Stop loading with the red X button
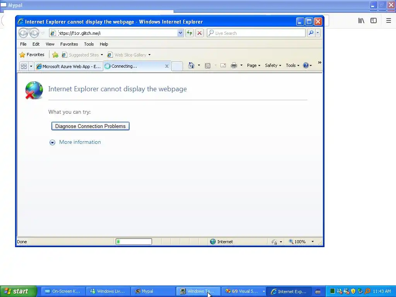The height and width of the screenshot is (297, 396). [x=200, y=33]
